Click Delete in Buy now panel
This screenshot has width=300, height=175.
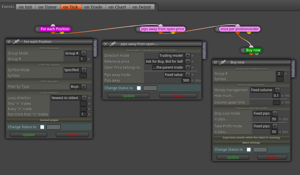272,157
